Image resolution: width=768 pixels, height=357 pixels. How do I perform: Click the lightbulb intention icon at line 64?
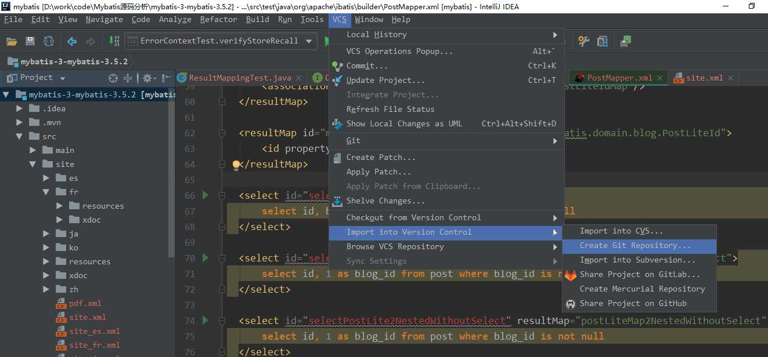[x=236, y=165]
